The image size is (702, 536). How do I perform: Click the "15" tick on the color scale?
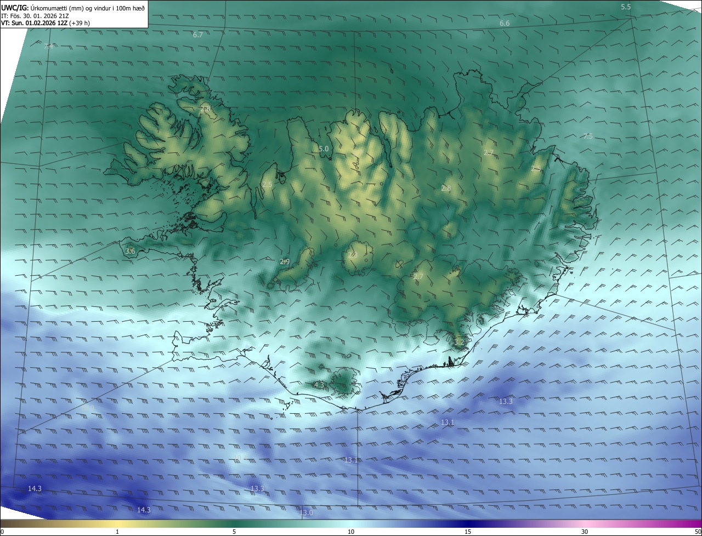click(x=468, y=532)
